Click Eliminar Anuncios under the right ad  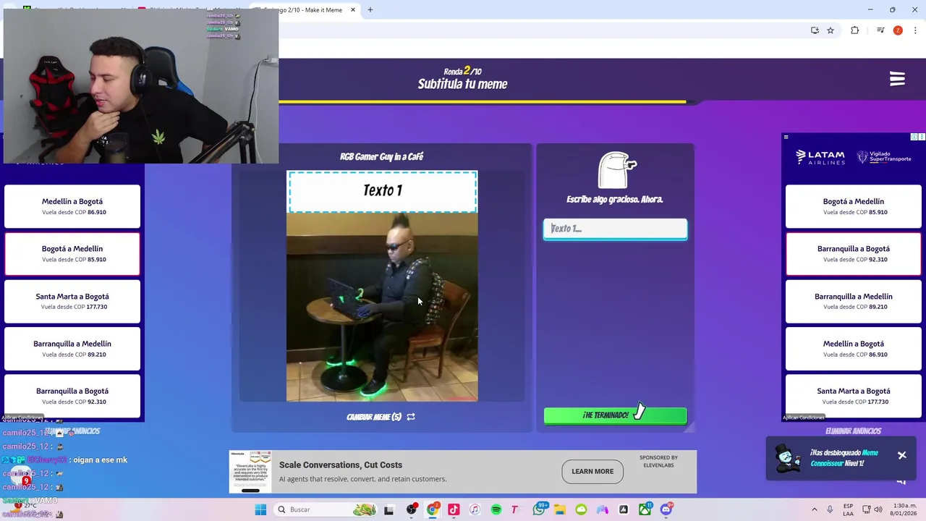(x=853, y=431)
